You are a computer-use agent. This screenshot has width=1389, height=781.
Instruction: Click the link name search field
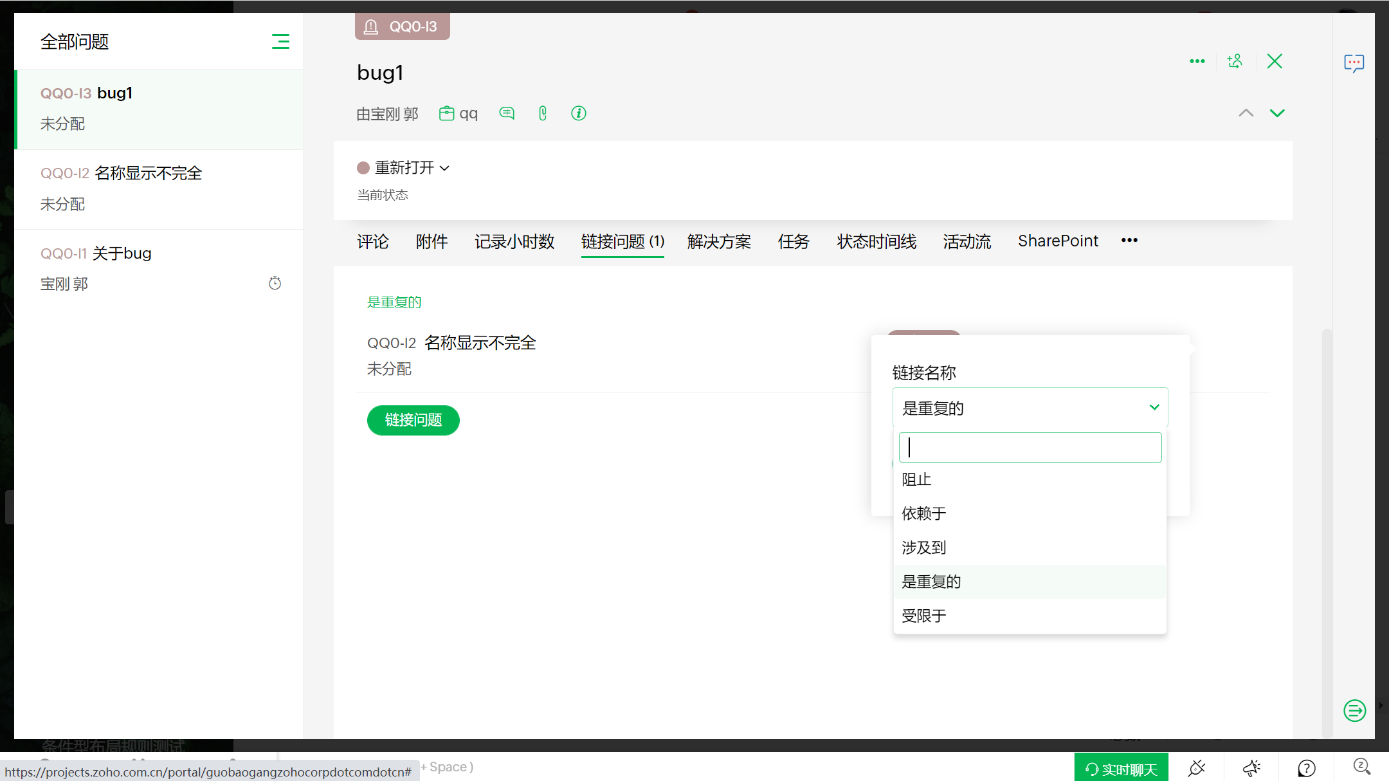[x=1030, y=447]
